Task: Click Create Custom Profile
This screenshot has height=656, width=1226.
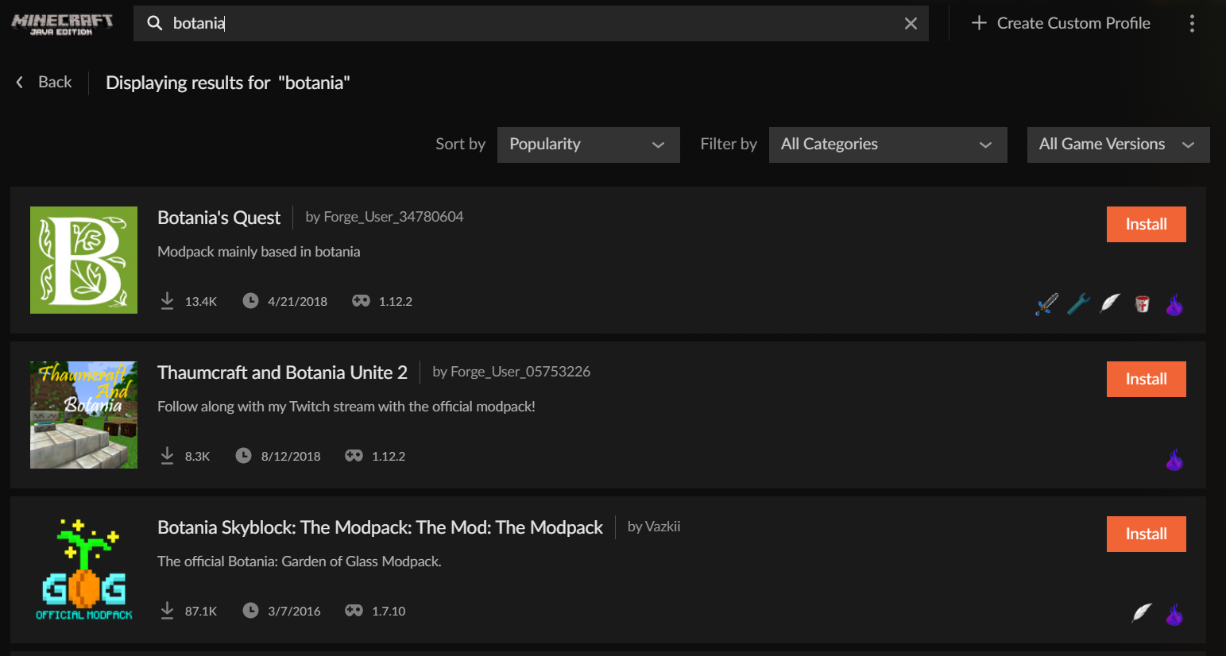Action: pyautogui.click(x=1061, y=24)
